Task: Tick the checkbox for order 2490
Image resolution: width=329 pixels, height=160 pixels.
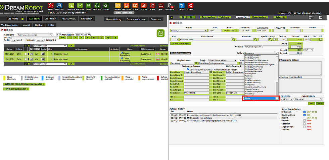Action: click(x=26, y=59)
